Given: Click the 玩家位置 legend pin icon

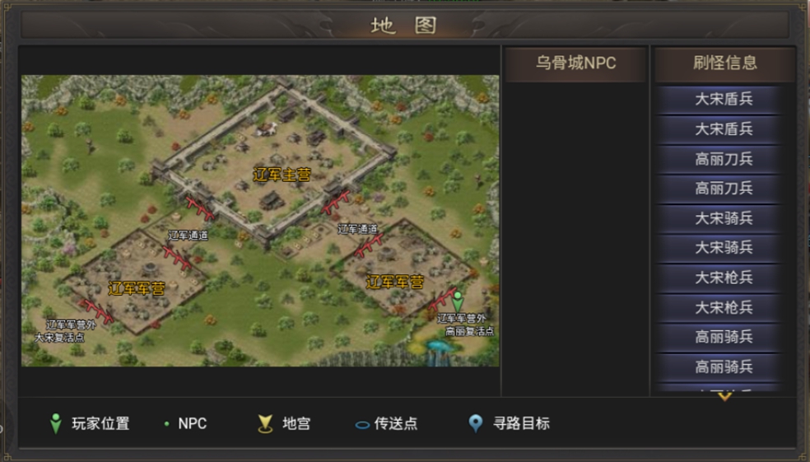Looking at the screenshot, I should (56, 423).
